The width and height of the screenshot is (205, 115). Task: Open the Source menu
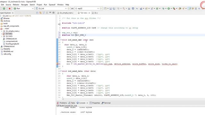point(8,4)
